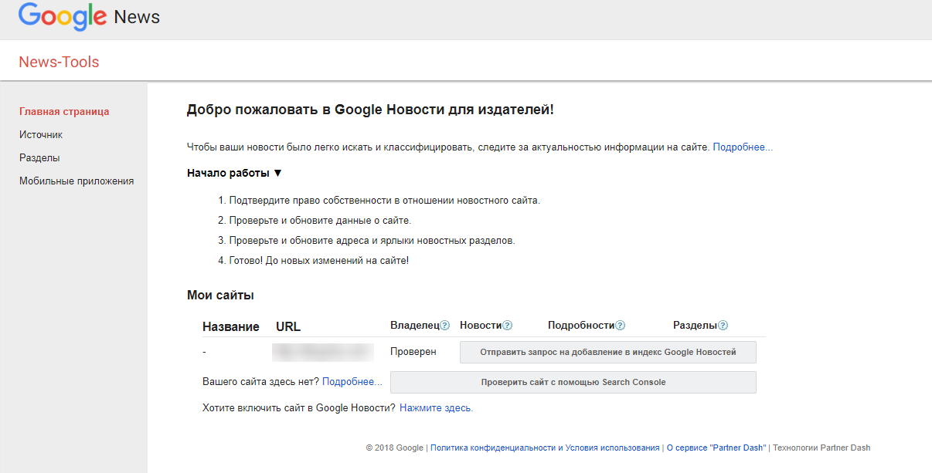Image resolution: width=932 pixels, height=473 pixels.
Task: Open Мобильные приложения in sidebar
Action: point(77,181)
